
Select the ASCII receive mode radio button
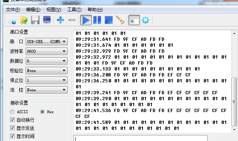12,112
